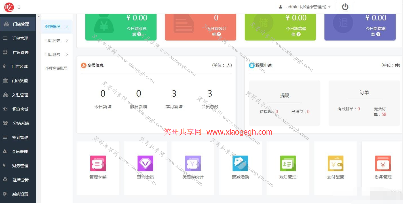Expand the 门店账号 chevron arrow

[67, 54]
